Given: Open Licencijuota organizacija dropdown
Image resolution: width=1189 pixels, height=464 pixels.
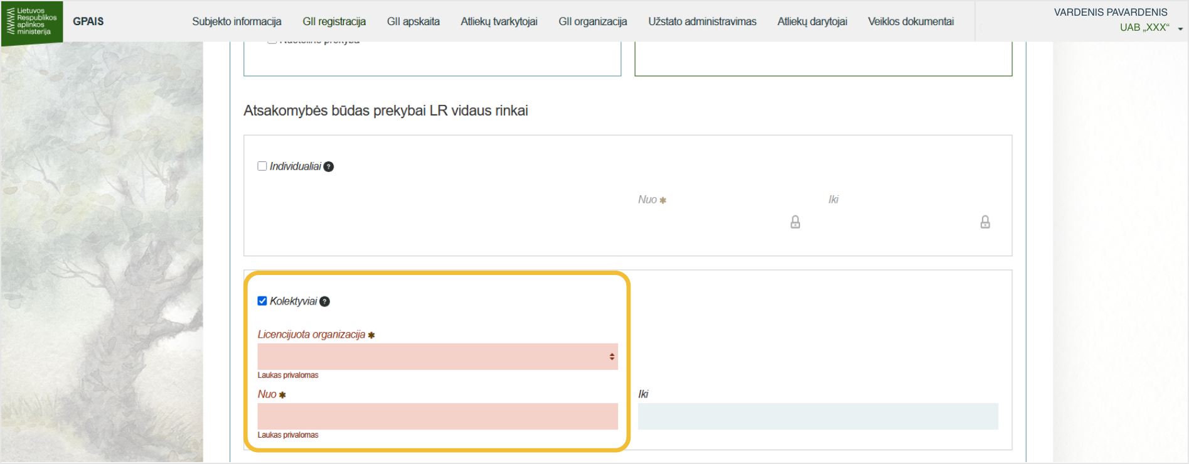Looking at the screenshot, I should (437, 357).
